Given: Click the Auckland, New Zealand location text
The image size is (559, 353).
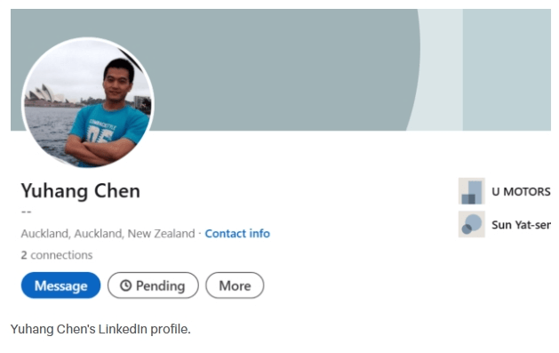Looking at the screenshot, I should coord(108,234).
